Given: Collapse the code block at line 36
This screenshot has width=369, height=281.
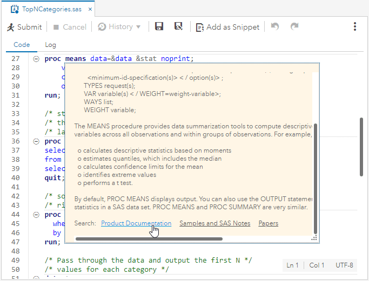Looking at the screenshot, I should tap(36, 141).
